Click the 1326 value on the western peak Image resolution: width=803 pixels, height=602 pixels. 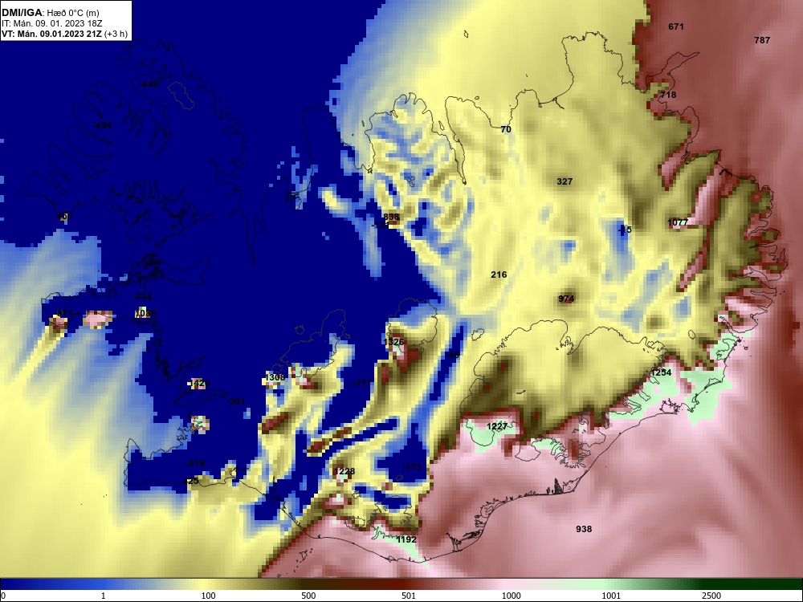[x=393, y=342]
